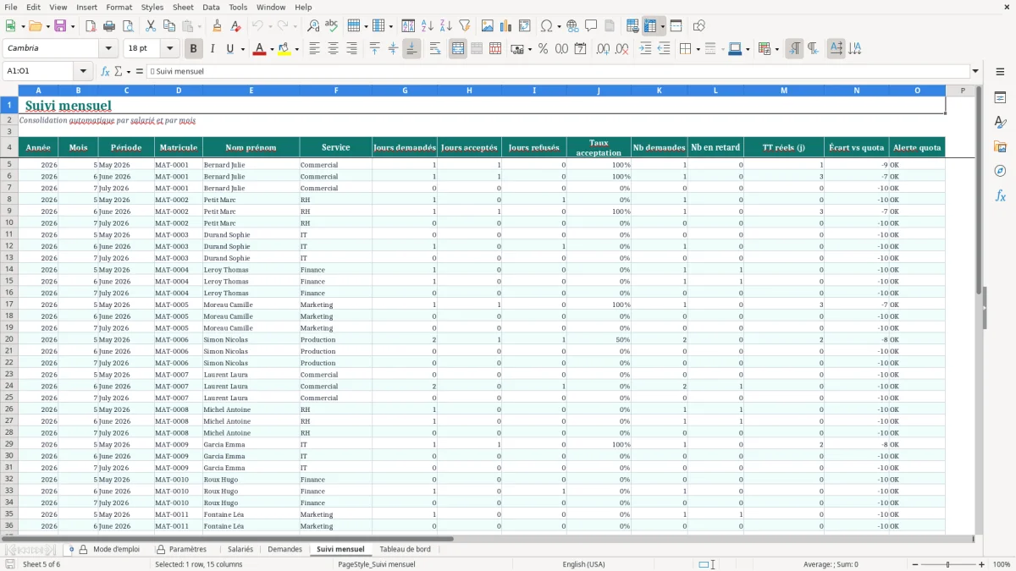The height and width of the screenshot is (571, 1016).
Task: Click Clone Formatting paintbrush icon
Action: click(217, 26)
